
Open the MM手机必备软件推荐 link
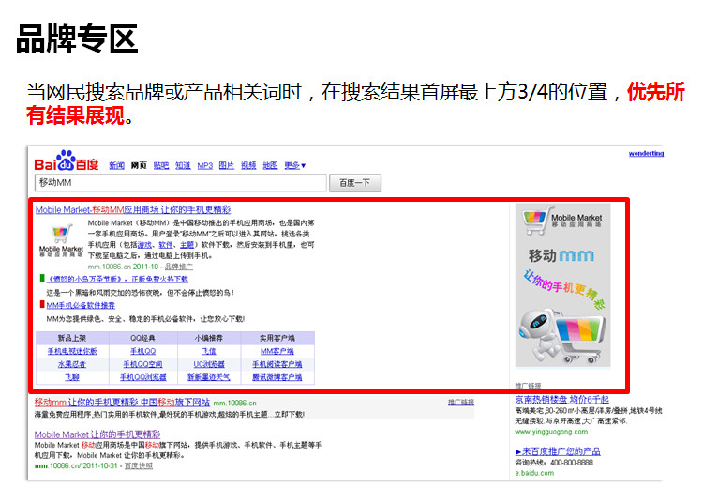[x=81, y=306]
